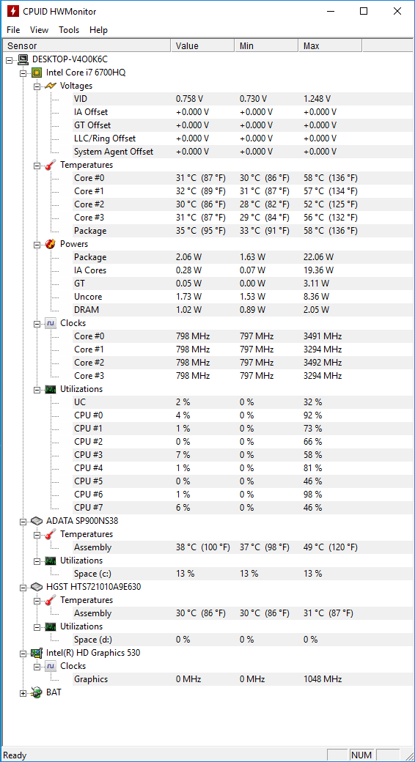415x762 pixels.
Task: Click the Intel HD Graphics 530 card icon
Action: click(37, 653)
